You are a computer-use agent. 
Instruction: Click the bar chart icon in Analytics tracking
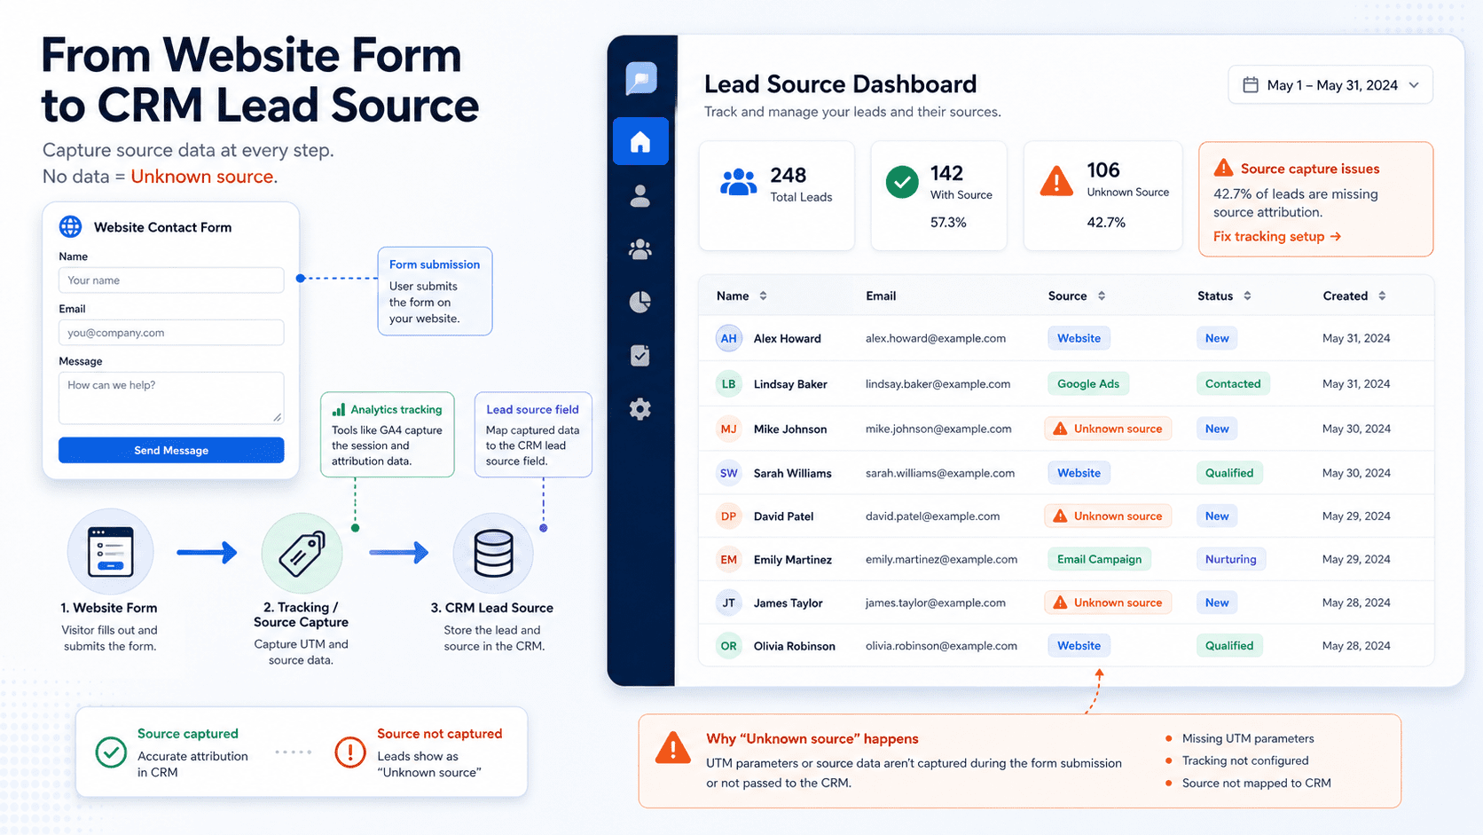tap(339, 410)
